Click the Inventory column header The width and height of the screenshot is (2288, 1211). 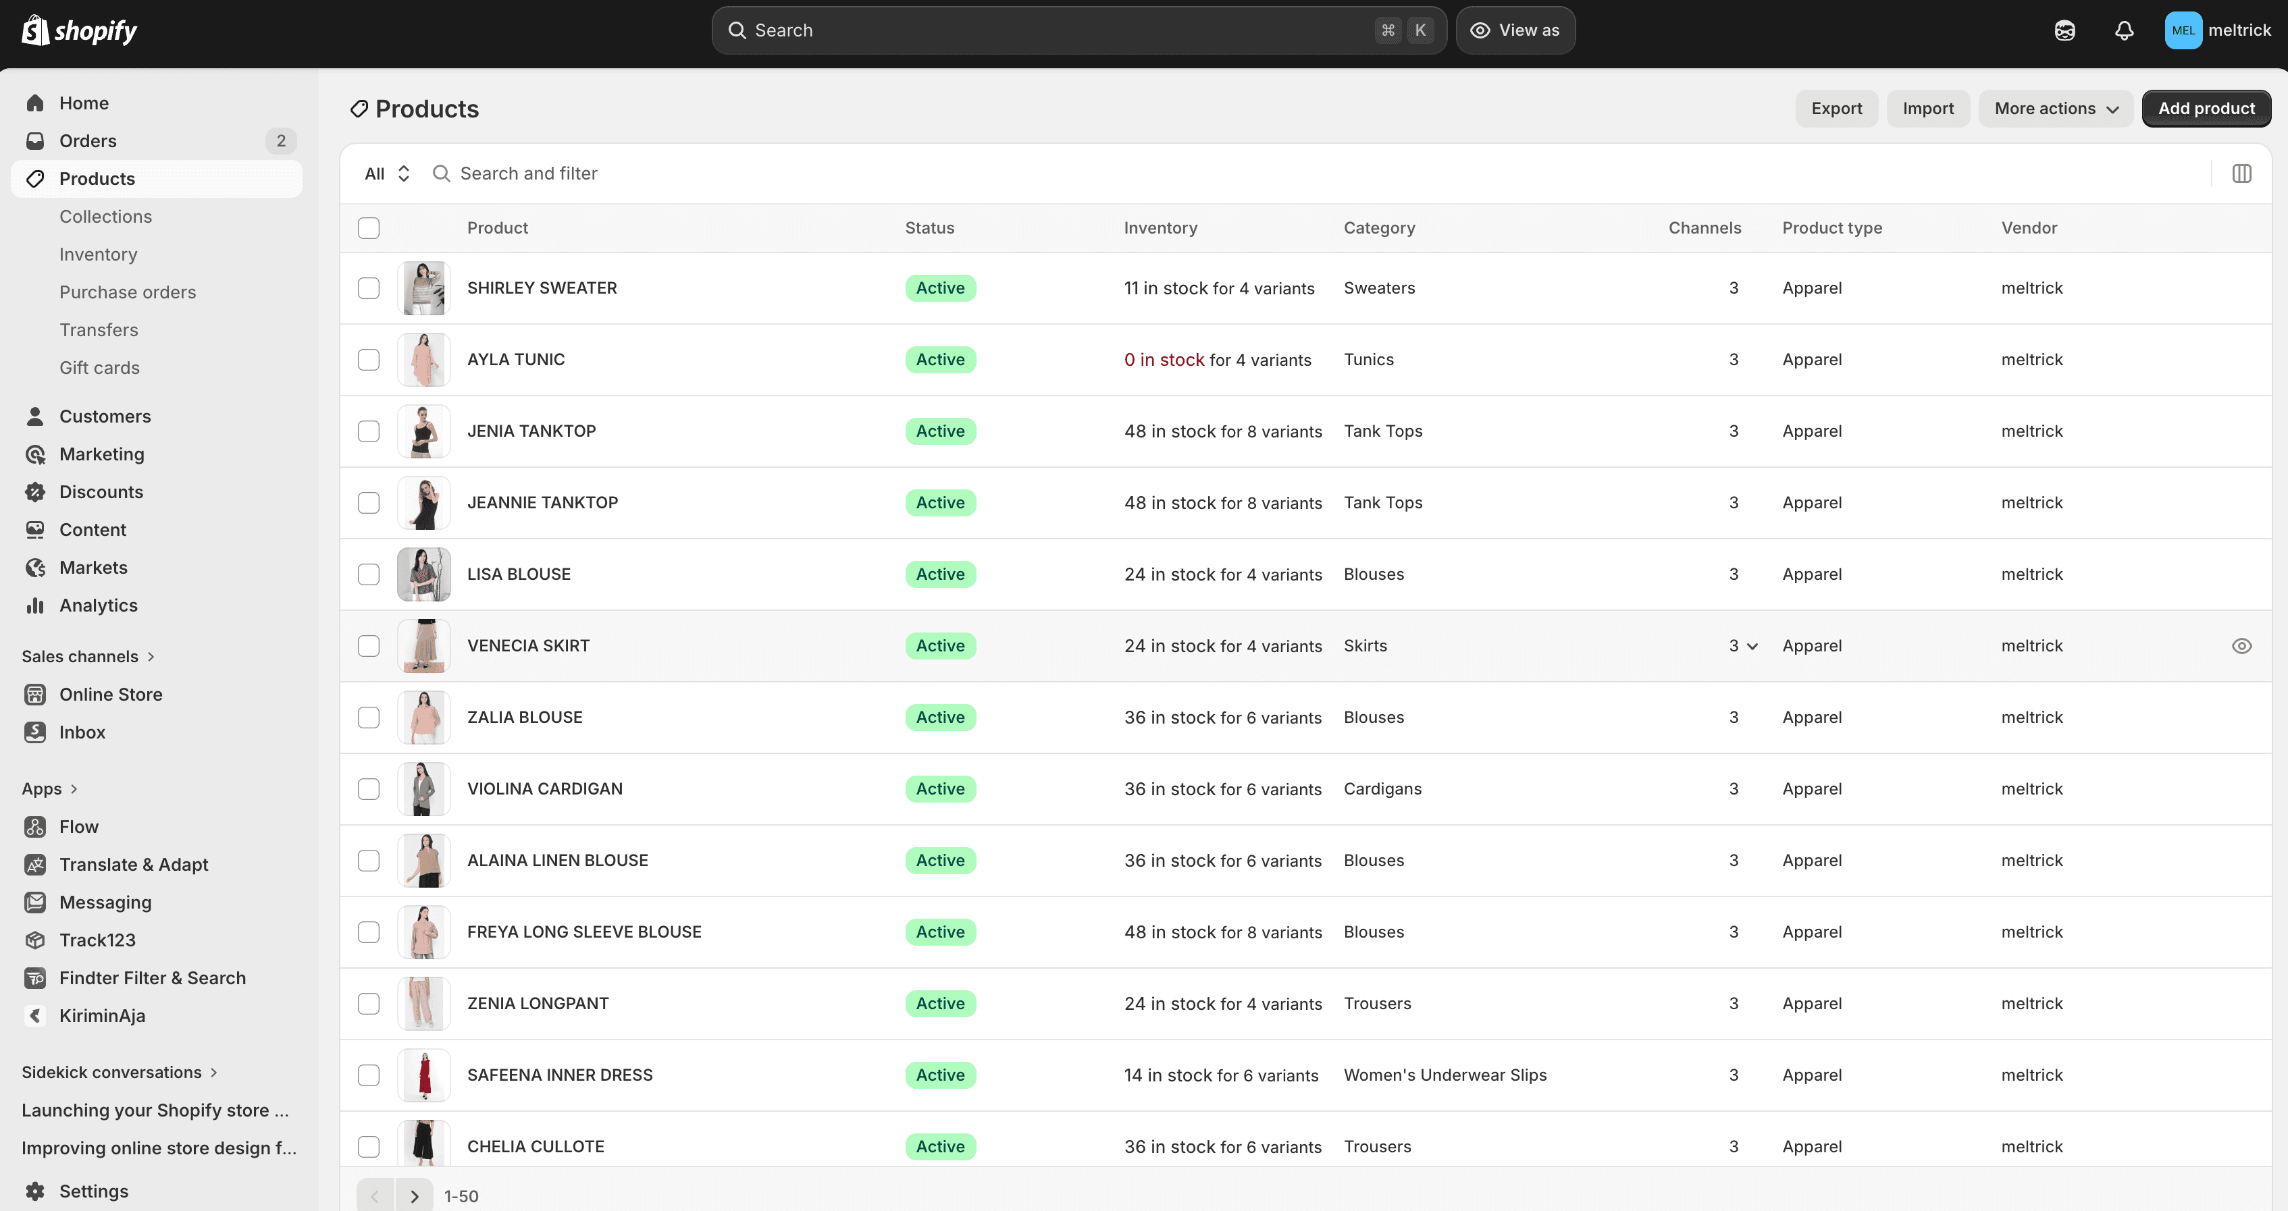(x=1160, y=228)
